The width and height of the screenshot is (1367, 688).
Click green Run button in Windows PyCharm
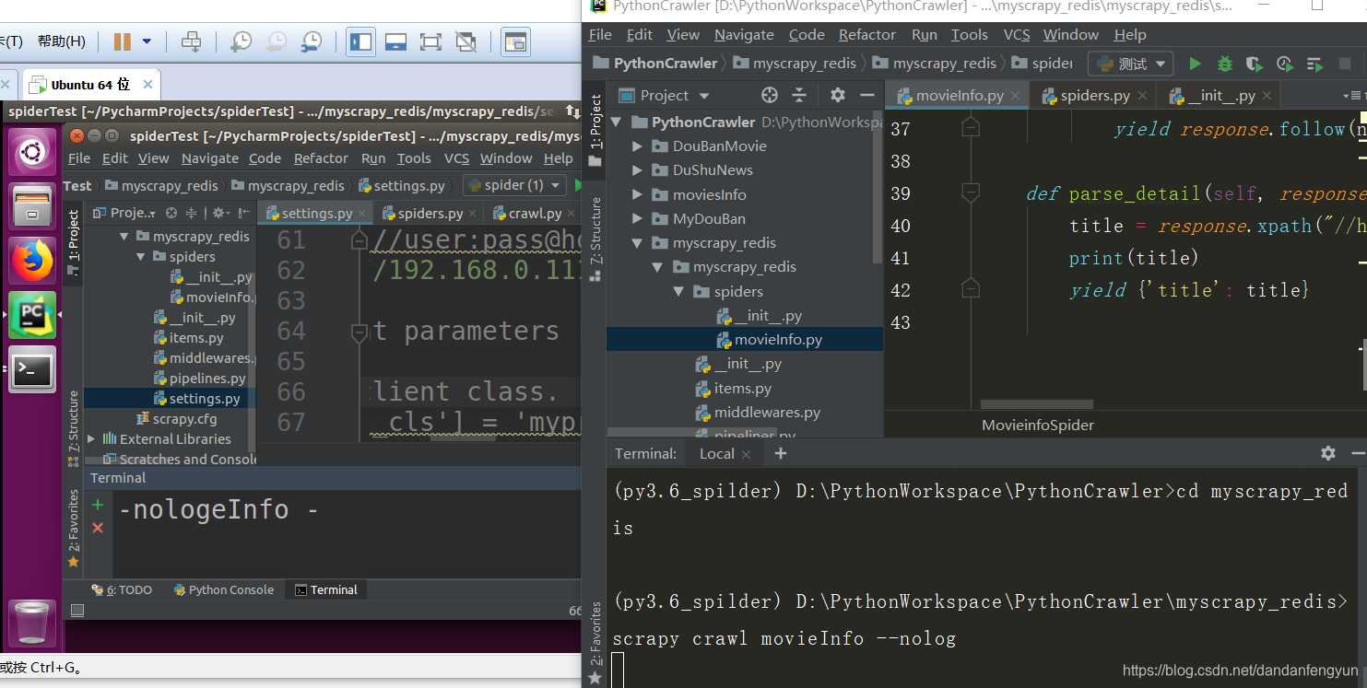point(1196,64)
